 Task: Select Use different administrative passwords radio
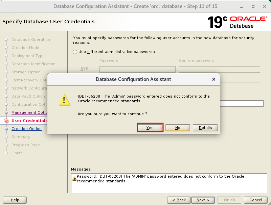pyautogui.click(x=75, y=52)
